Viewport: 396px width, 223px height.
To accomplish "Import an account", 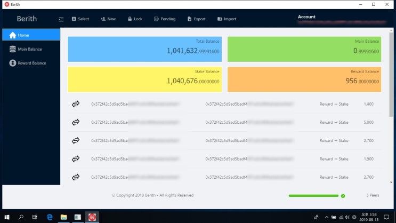I will tap(227, 19).
